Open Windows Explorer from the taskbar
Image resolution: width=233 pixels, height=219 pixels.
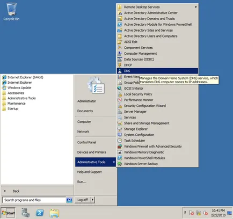coord(54,213)
